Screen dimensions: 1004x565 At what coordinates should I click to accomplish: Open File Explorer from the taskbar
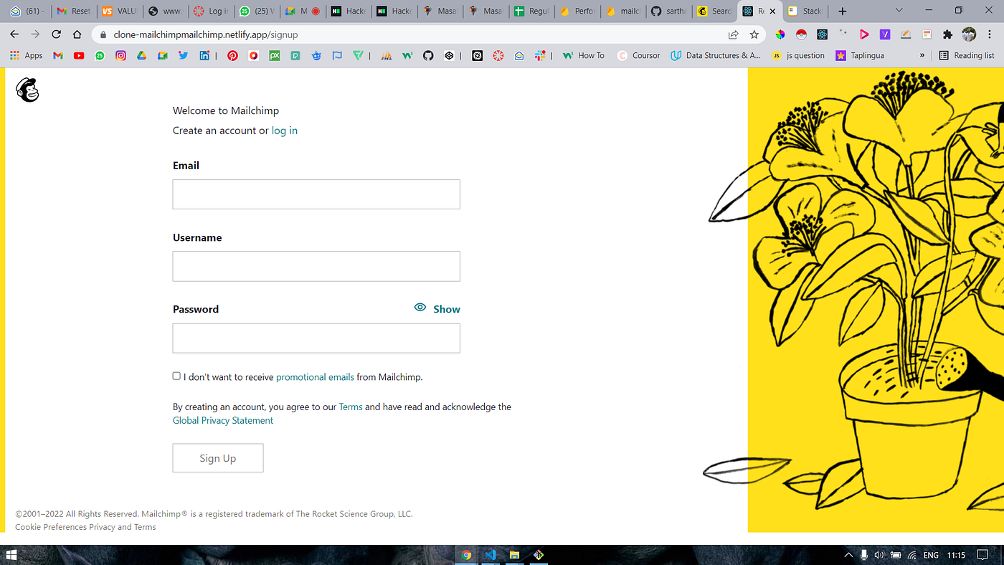pyautogui.click(x=514, y=555)
